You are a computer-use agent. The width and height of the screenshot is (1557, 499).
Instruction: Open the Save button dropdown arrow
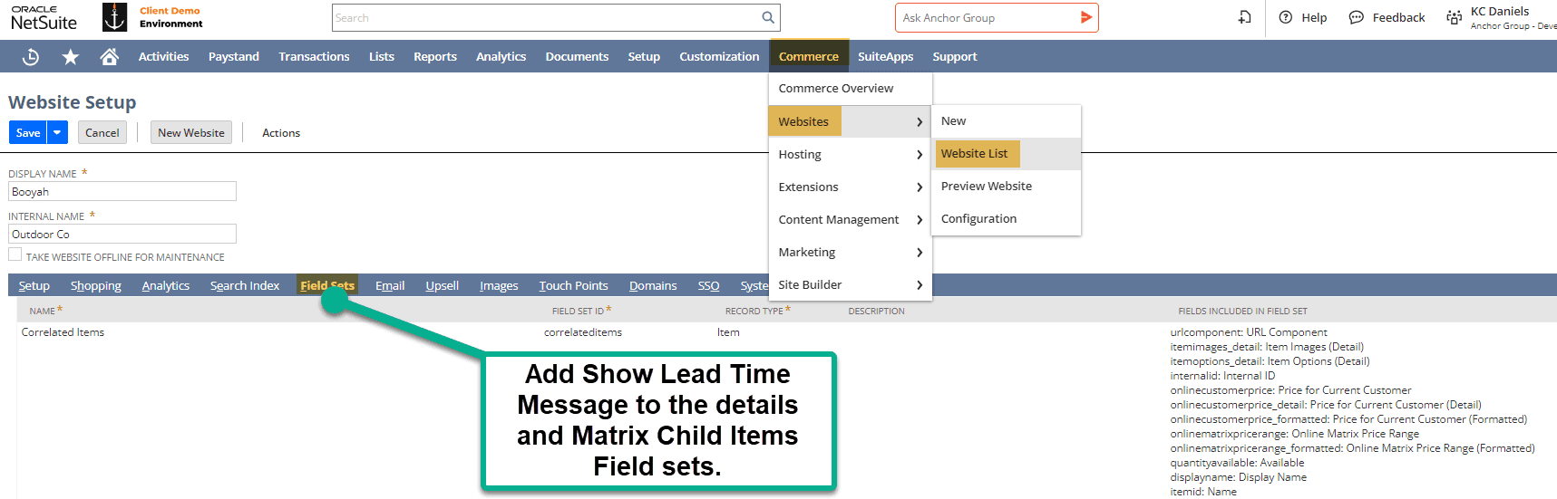coord(57,132)
